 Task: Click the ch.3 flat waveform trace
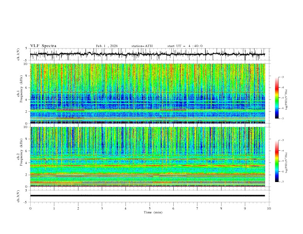pos(147,196)
